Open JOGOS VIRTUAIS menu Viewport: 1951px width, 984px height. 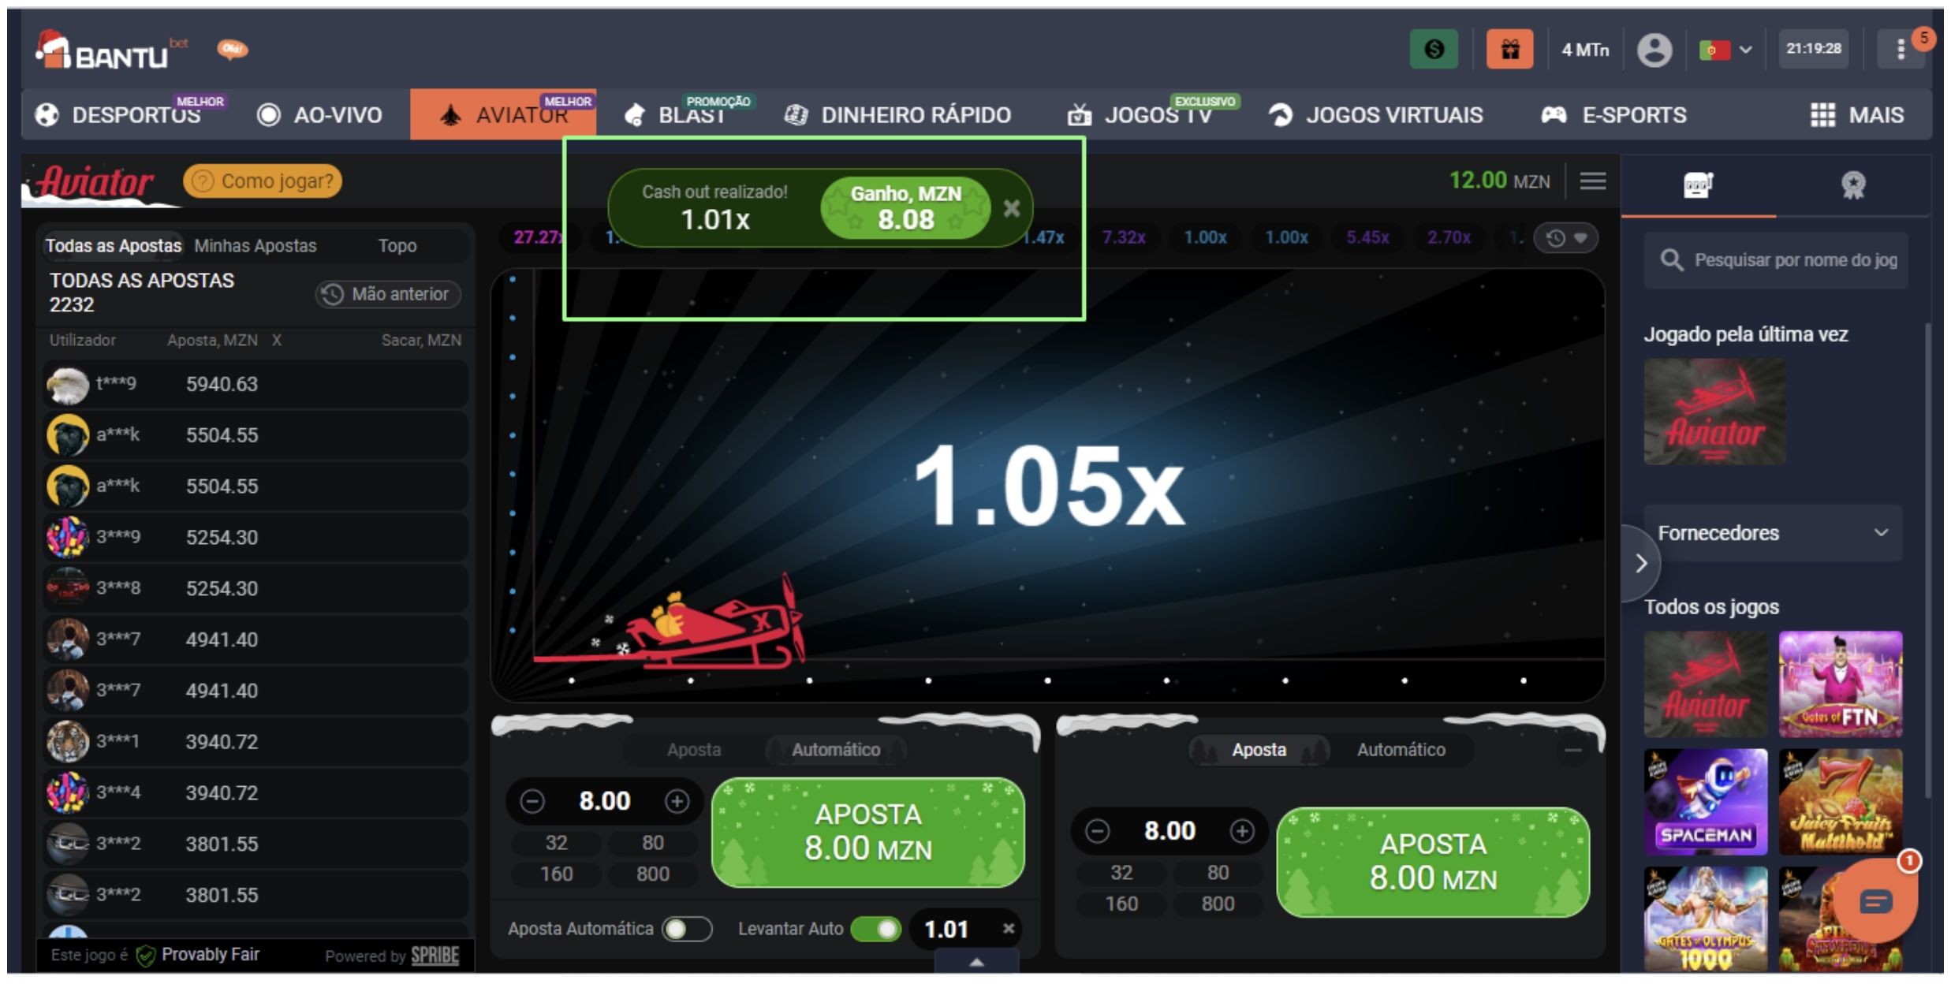coord(1375,115)
